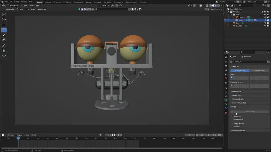This screenshot has width=271, height=152.
Task: Open the Pose Mode dropdown
Action: point(14,5)
